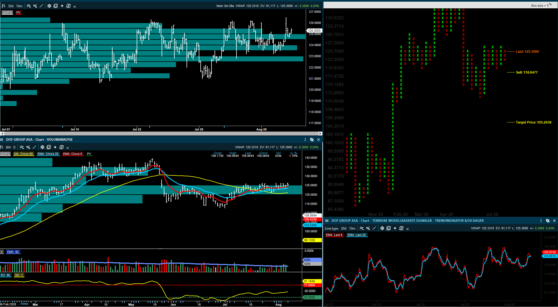Click the horizontal scrollbar track under top chart
Screen dimensions: 558x307
click(x=161, y=134)
